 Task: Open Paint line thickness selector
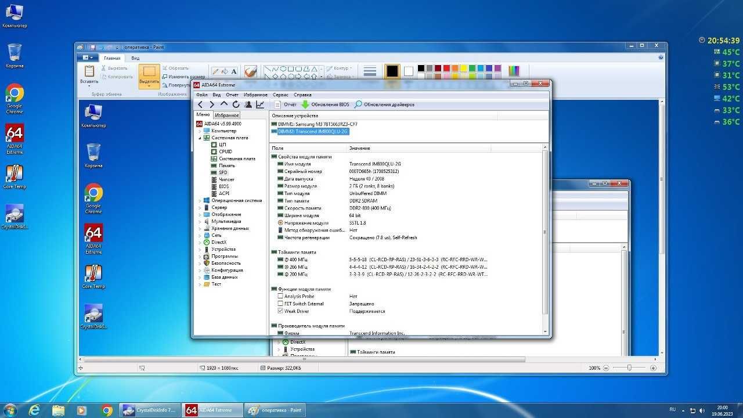click(369, 71)
